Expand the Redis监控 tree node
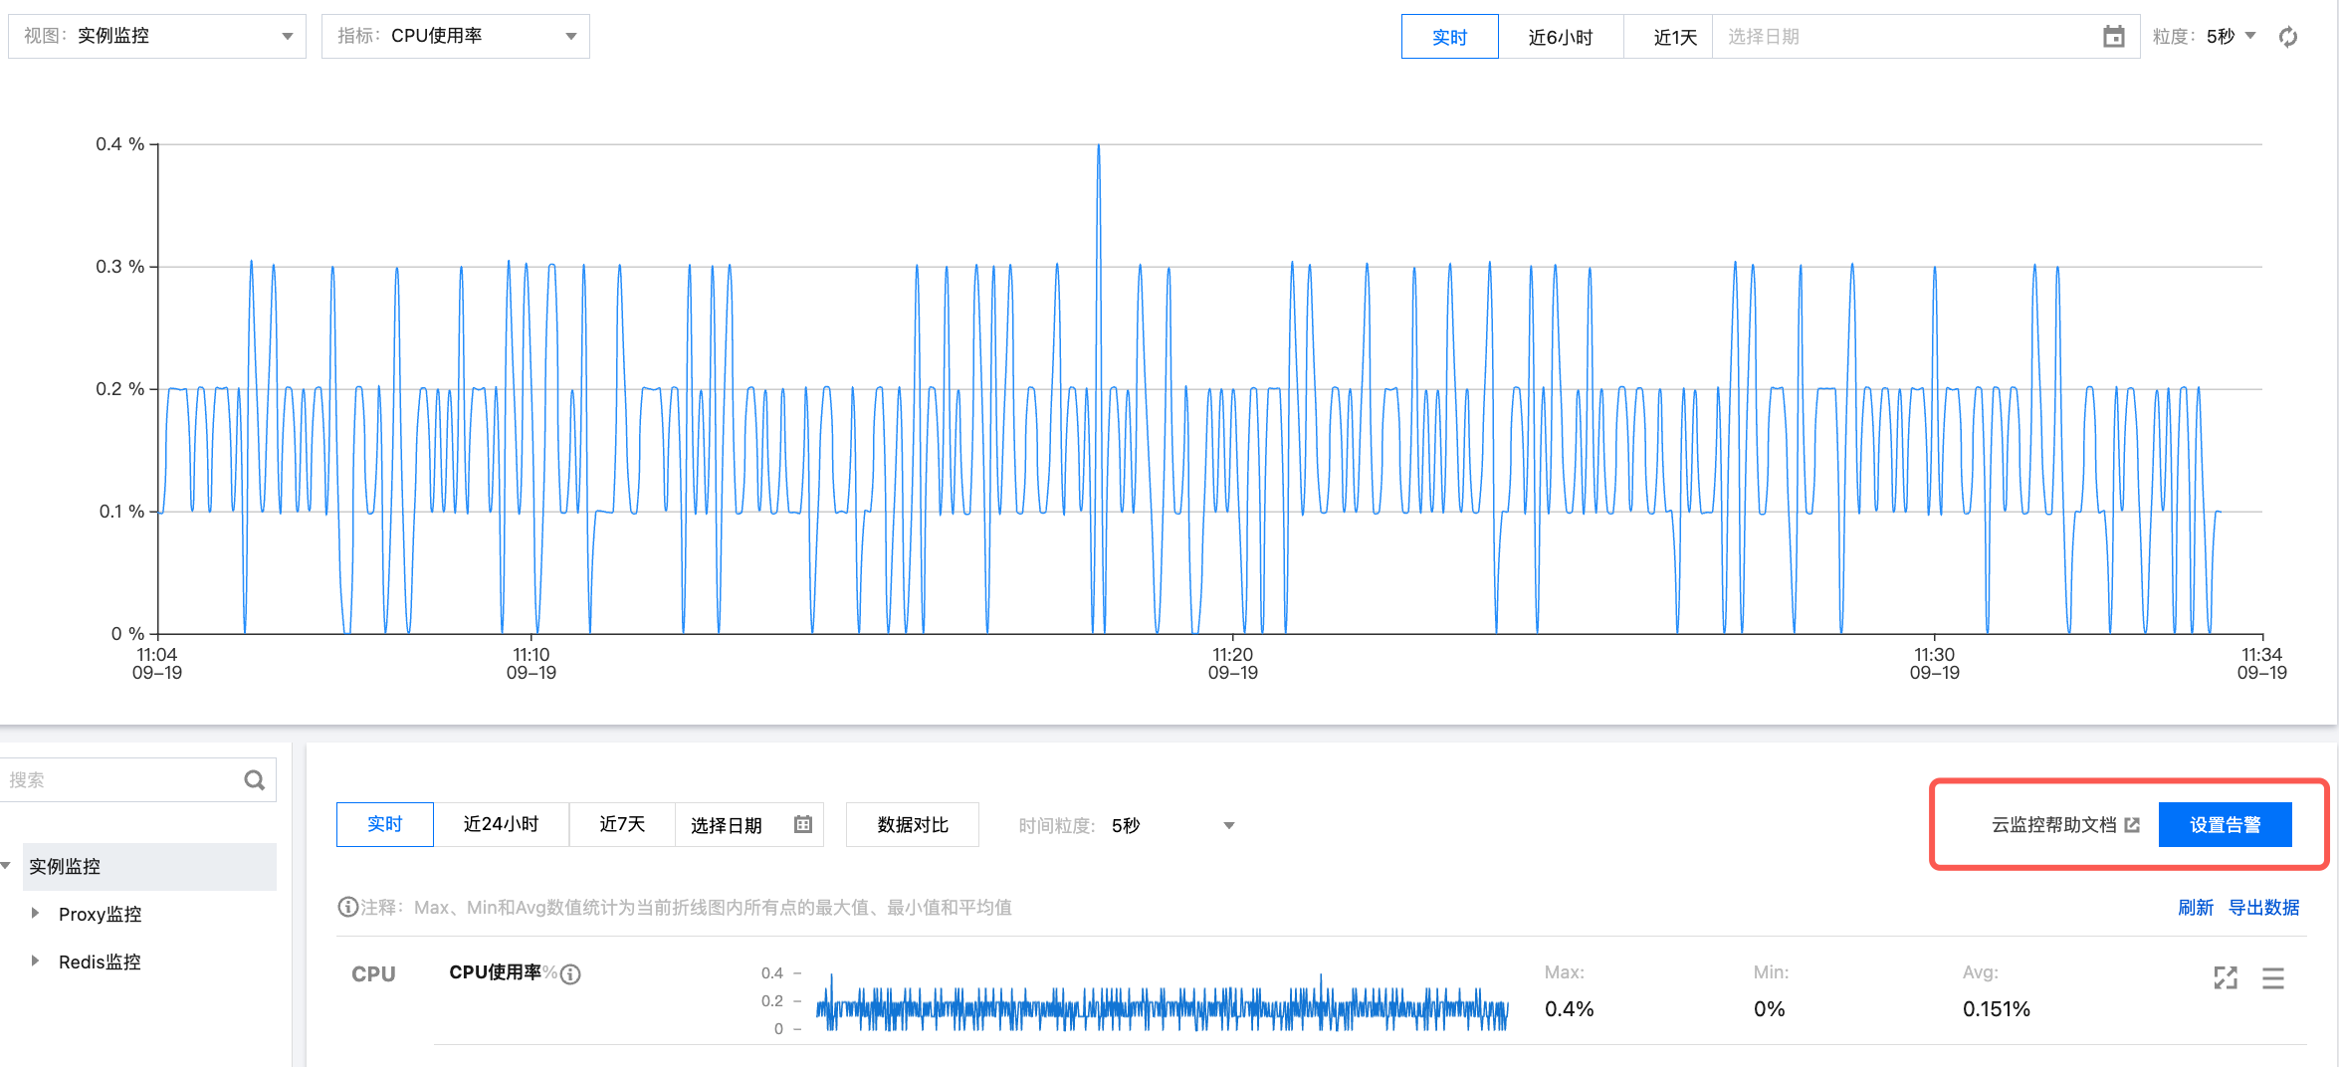This screenshot has width=2339, height=1067. click(36, 960)
